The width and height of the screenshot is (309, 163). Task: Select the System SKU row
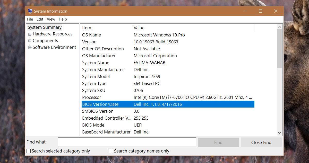168,90
